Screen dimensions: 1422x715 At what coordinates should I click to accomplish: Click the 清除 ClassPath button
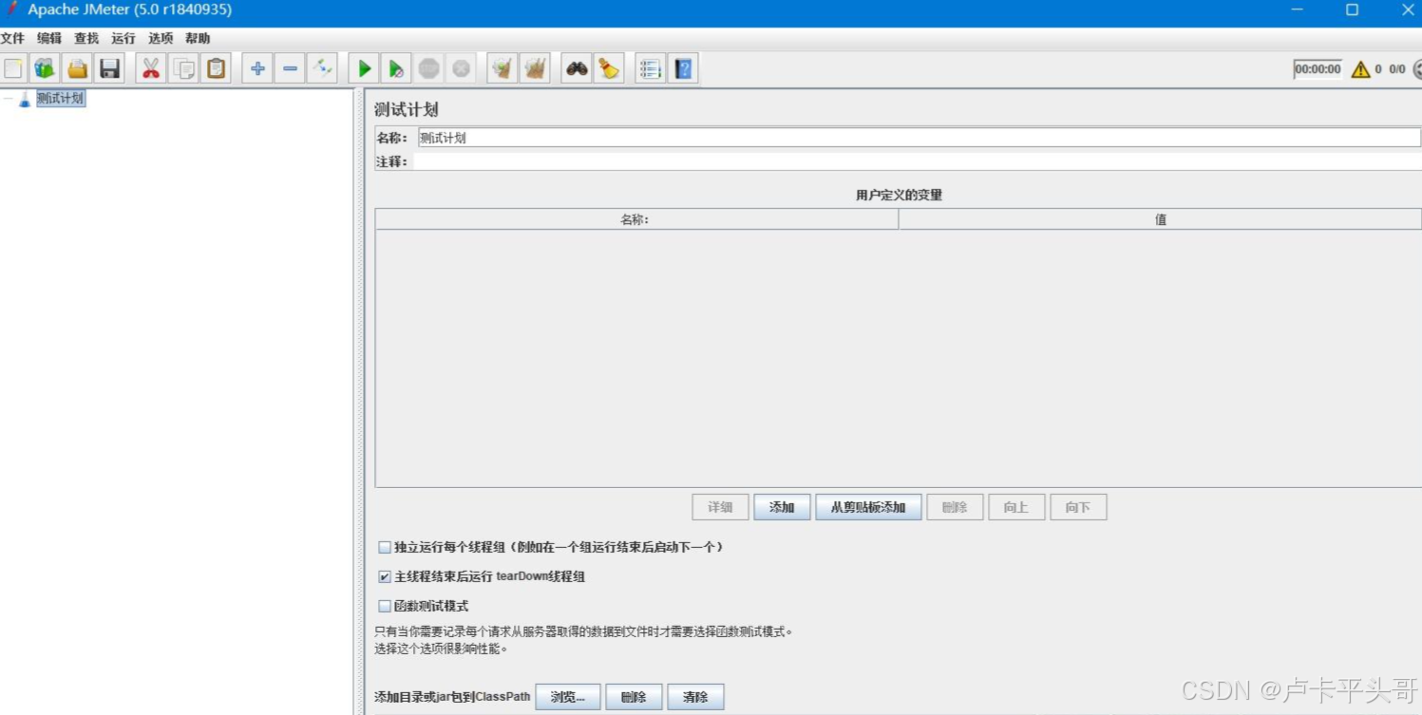(x=695, y=697)
